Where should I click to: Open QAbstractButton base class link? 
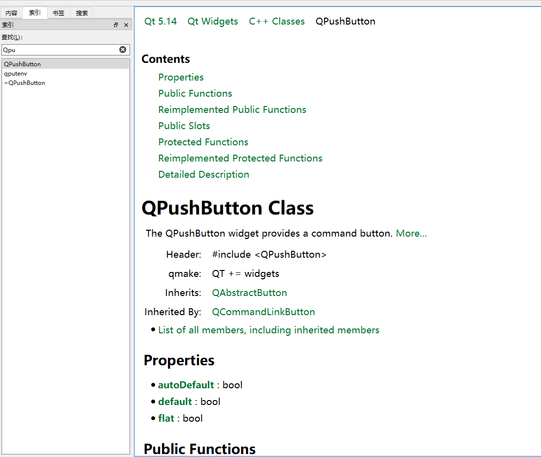click(249, 293)
